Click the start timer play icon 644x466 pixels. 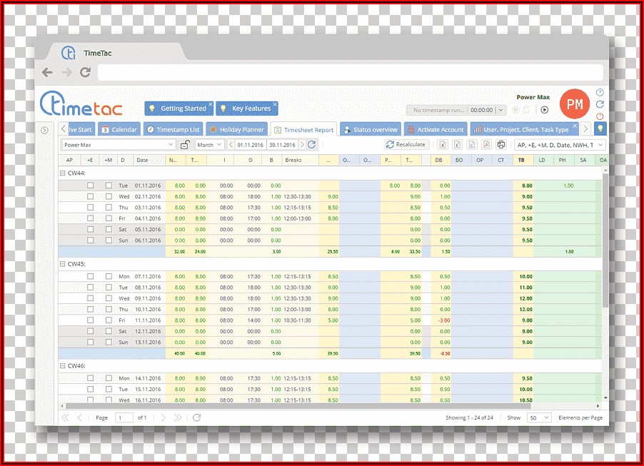[544, 110]
